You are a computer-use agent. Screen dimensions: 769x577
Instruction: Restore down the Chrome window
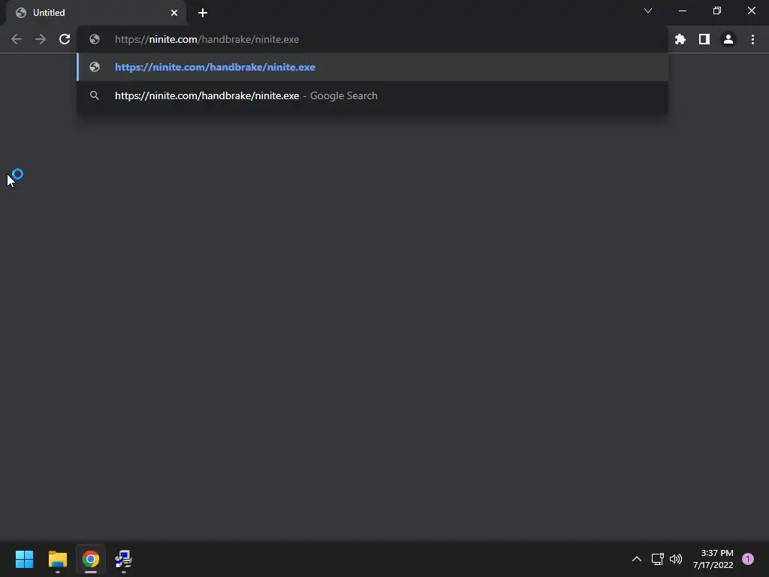tap(717, 11)
